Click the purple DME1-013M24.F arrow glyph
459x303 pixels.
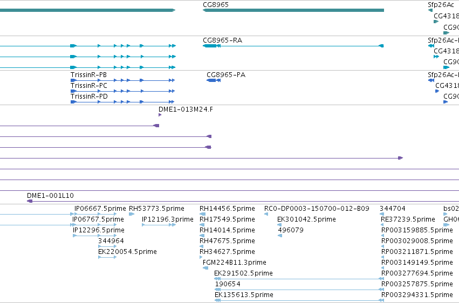(x=160, y=115)
